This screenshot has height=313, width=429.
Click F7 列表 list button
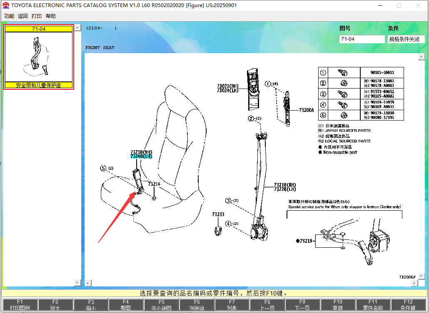click(232, 305)
